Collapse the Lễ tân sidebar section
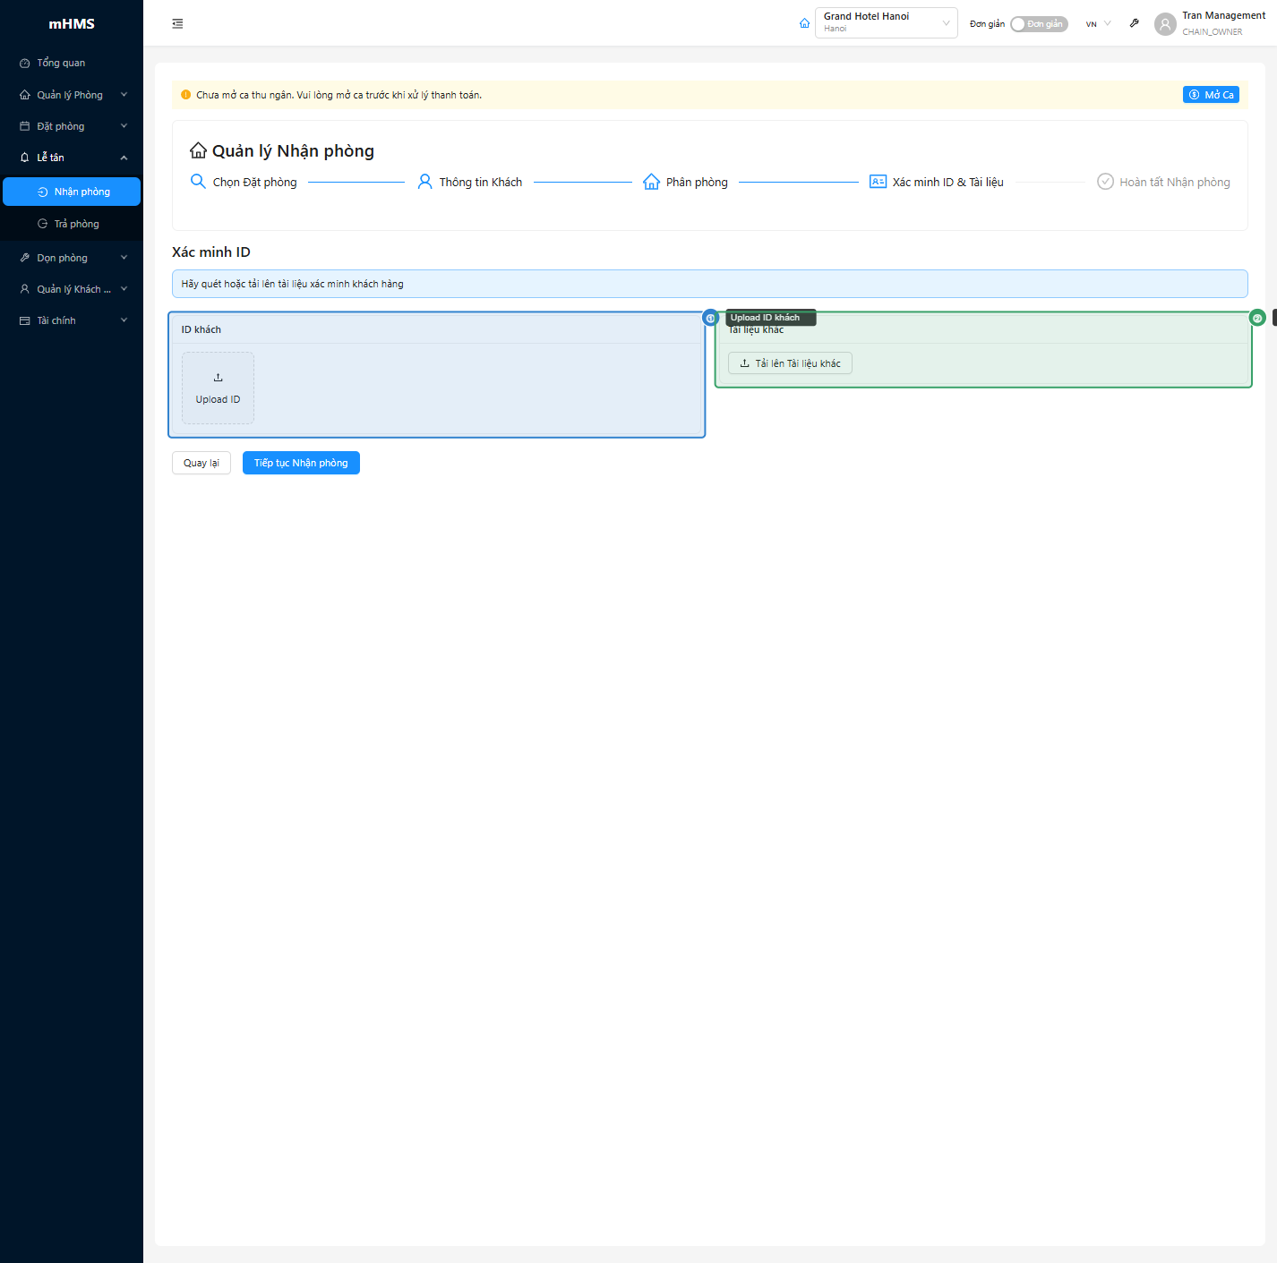1277x1263 pixels. pyautogui.click(x=72, y=158)
